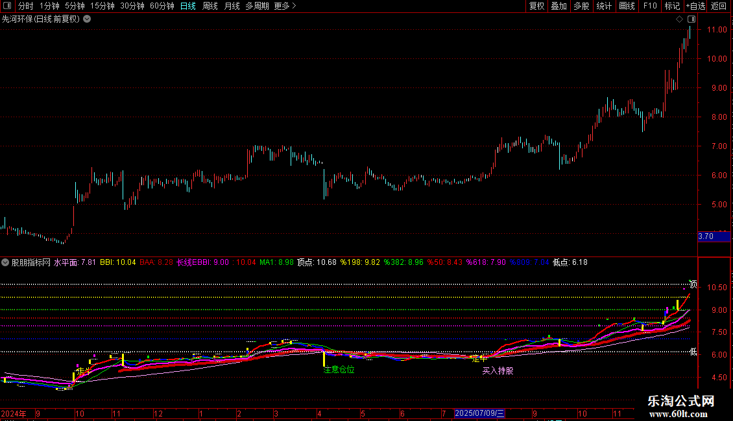Click the 2025/07/09 date marker on timeline
Screen dimensions: 733x421
[x=479, y=413]
